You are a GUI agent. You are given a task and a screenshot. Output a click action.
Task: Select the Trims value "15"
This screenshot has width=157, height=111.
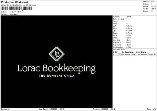[126, 24]
